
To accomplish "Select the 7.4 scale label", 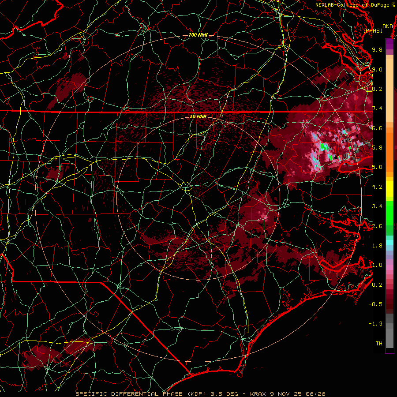I will 377,109.
